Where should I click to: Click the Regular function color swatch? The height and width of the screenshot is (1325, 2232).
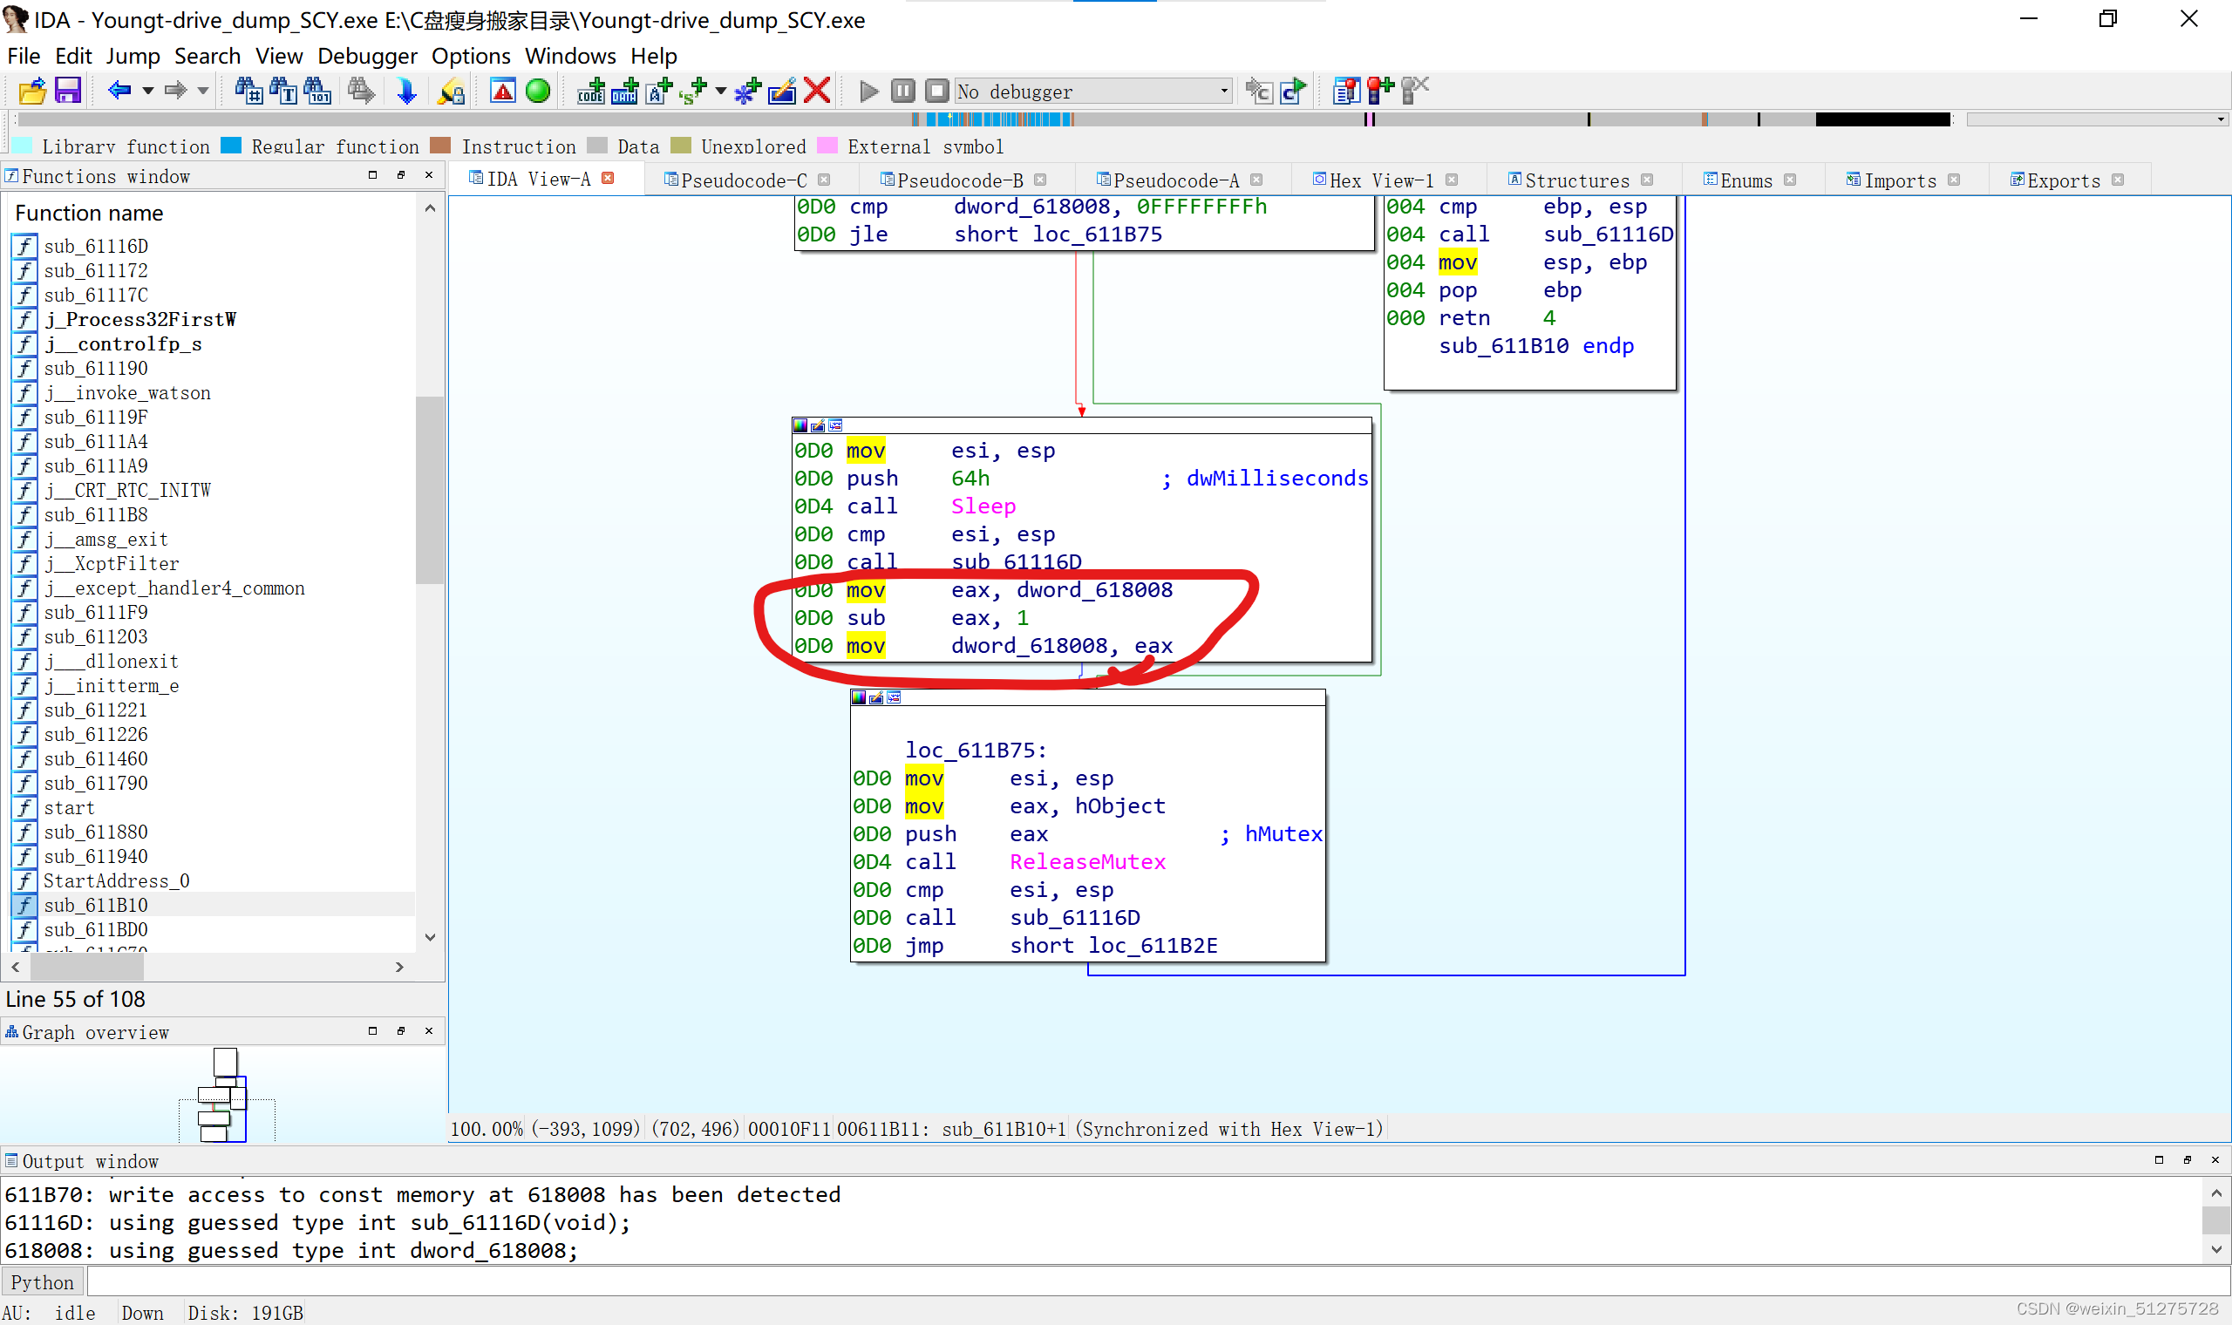231,146
